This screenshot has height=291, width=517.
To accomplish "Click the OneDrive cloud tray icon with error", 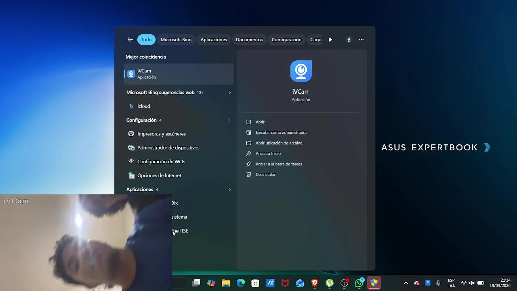I will (x=417, y=283).
